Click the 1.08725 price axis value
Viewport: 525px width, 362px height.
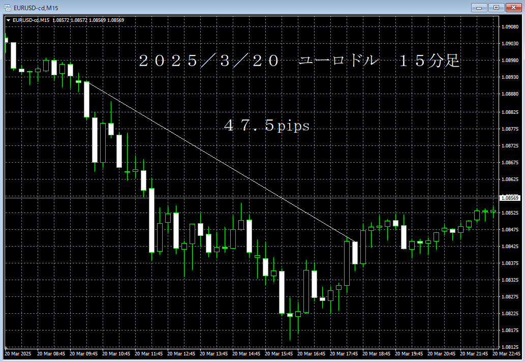[510, 146]
